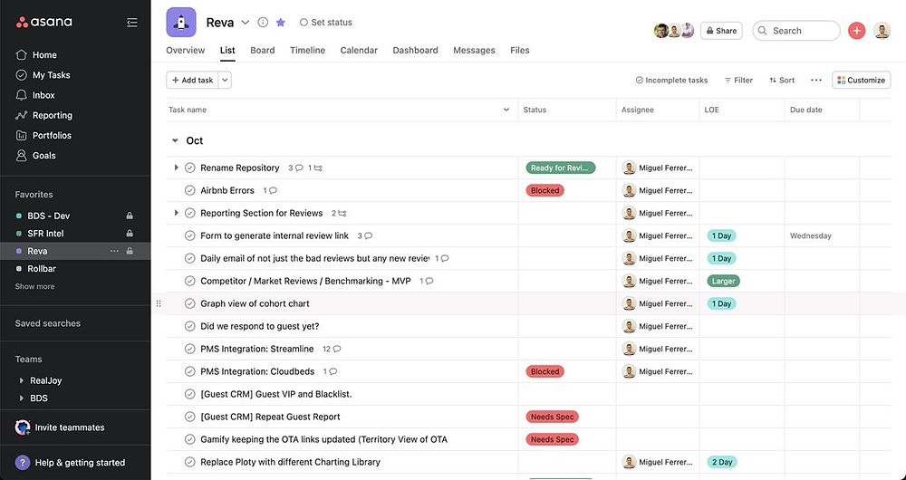906x480 pixels.
Task: Open comments on PMS Integration: Streamline
Action: [x=332, y=349]
